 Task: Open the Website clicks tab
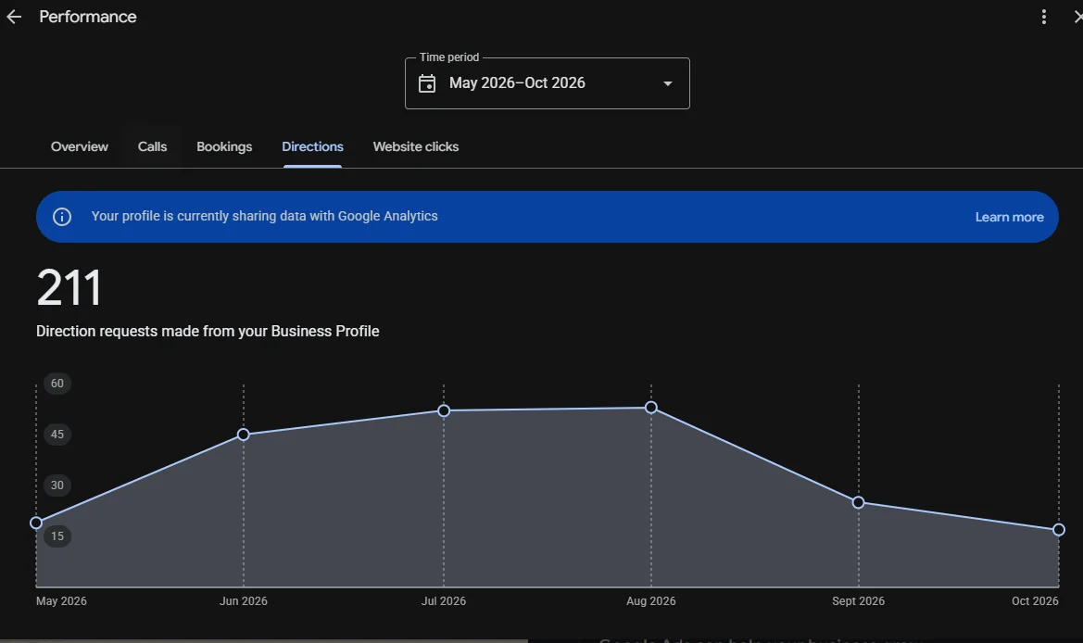click(x=416, y=146)
